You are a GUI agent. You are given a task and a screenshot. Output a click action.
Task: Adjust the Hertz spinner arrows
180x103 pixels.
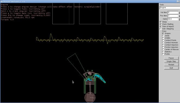(x=179, y=19)
